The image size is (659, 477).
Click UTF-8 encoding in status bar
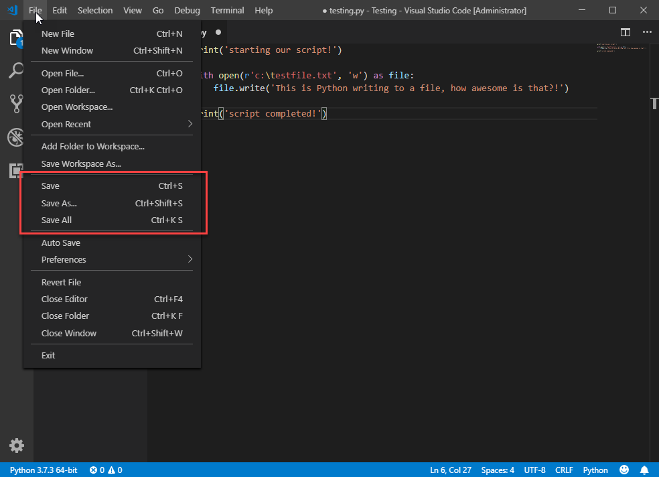click(x=534, y=470)
